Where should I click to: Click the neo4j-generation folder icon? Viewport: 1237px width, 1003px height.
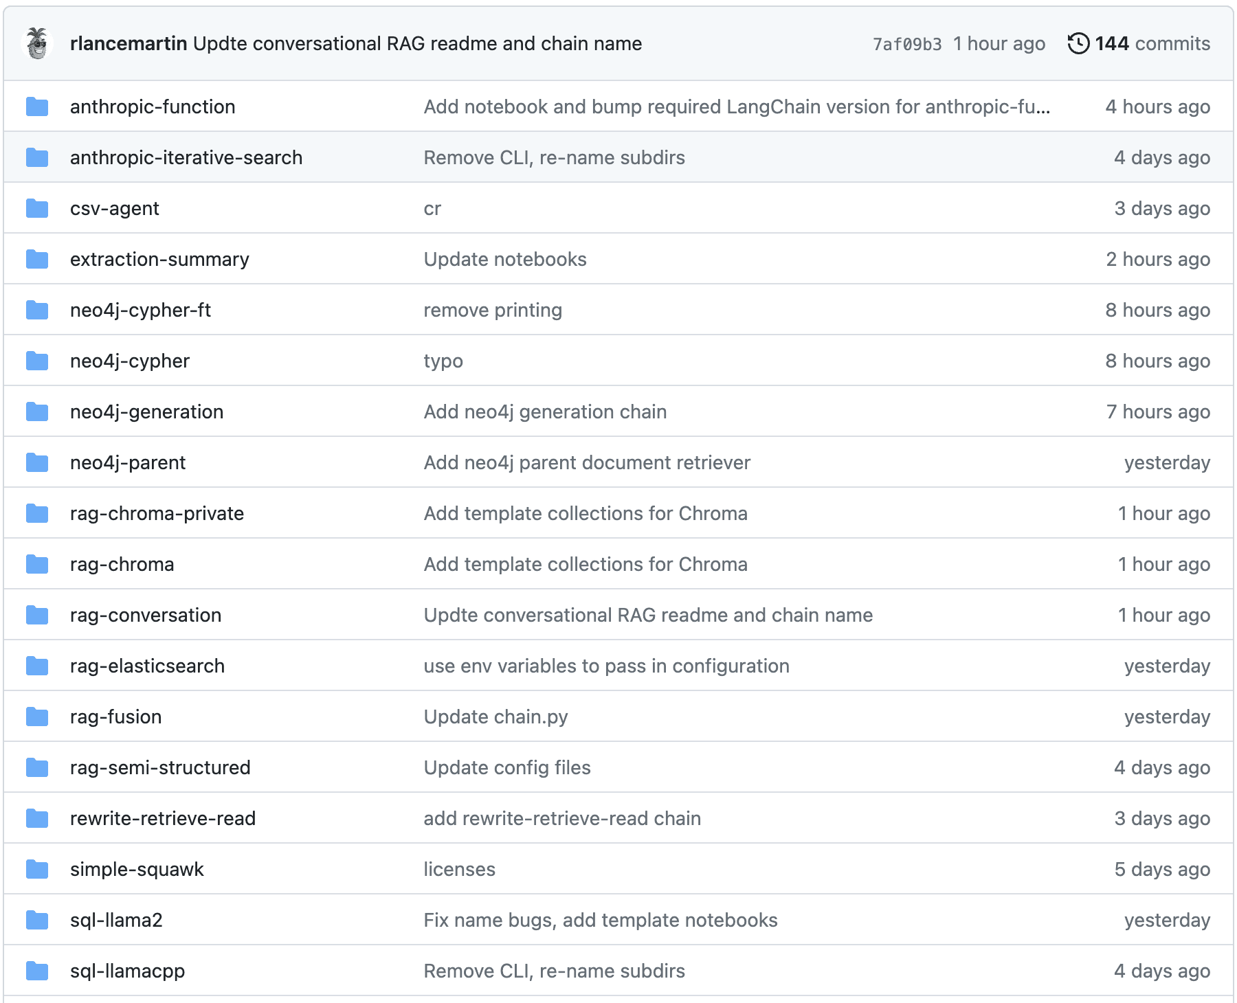coord(37,412)
